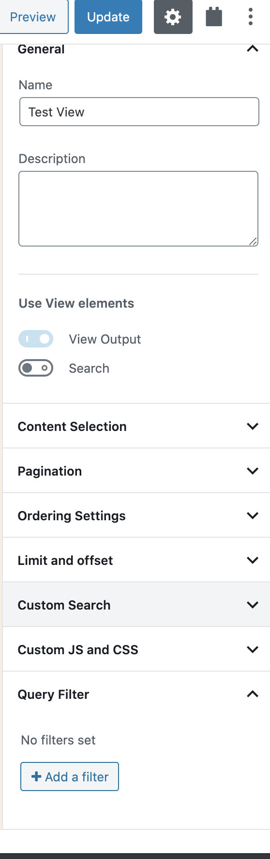Click the Limit and offset chevron icon
Image resolution: width=270 pixels, height=859 pixels.
[253, 560]
